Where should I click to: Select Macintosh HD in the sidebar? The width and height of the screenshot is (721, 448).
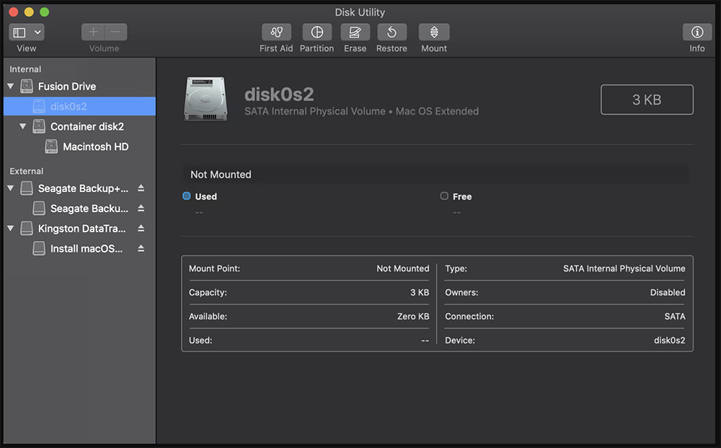point(97,146)
